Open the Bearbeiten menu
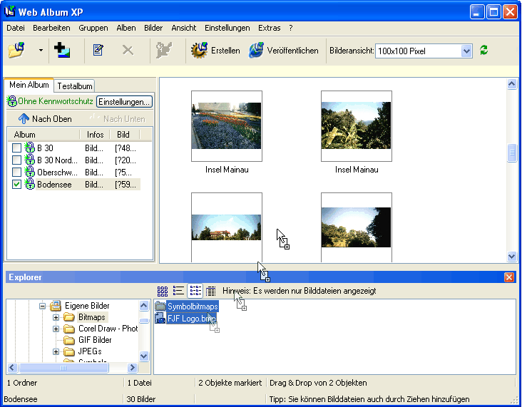The image size is (522, 407). click(x=51, y=28)
